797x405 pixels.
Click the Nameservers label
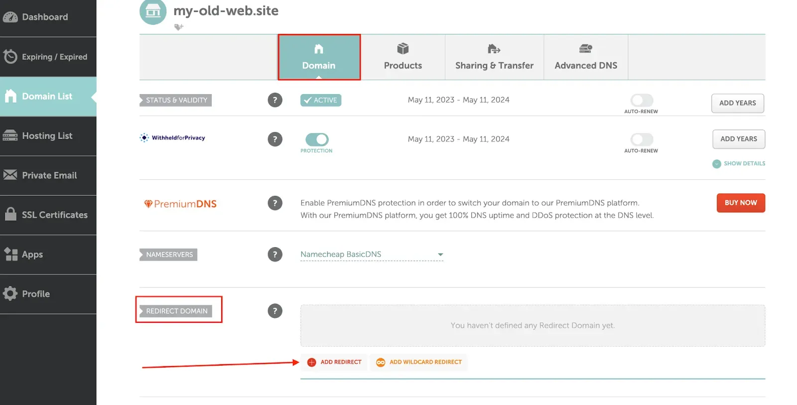(x=168, y=255)
